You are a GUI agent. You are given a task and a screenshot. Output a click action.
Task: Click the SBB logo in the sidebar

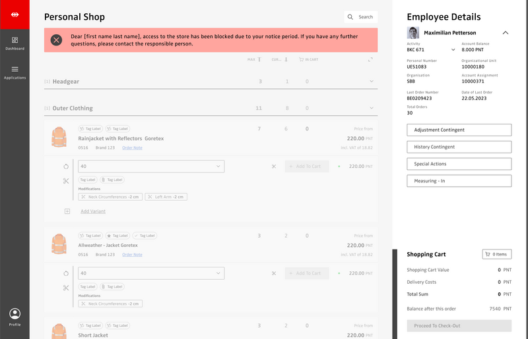[x=15, y=14]
